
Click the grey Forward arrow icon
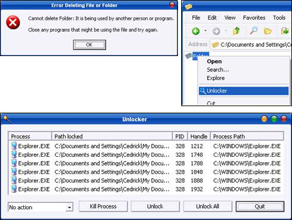[x=216, y=31]
